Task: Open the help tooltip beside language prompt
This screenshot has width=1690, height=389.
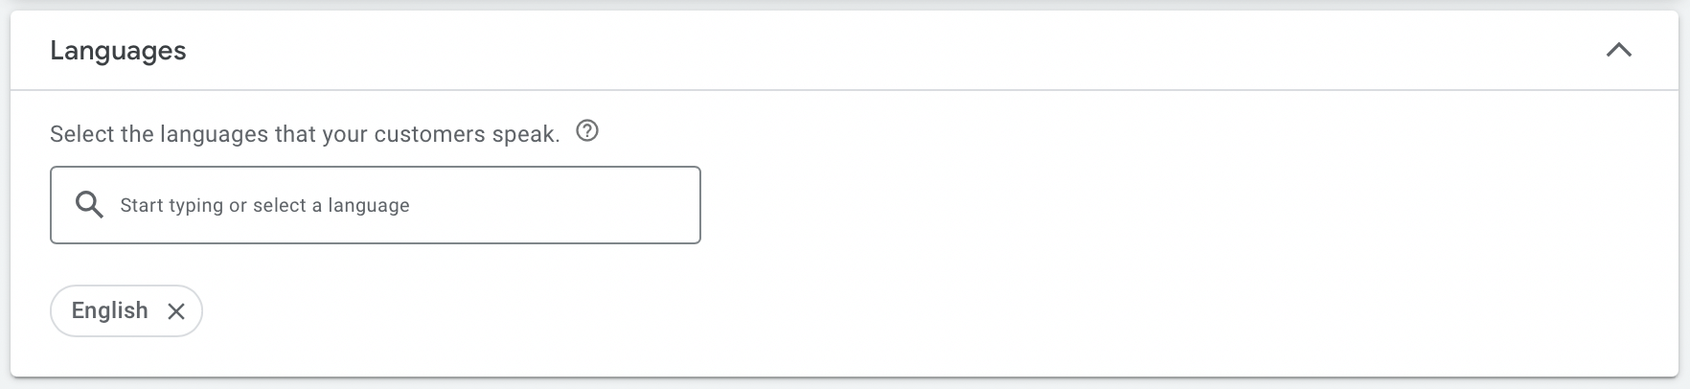Action: (587, 131)
